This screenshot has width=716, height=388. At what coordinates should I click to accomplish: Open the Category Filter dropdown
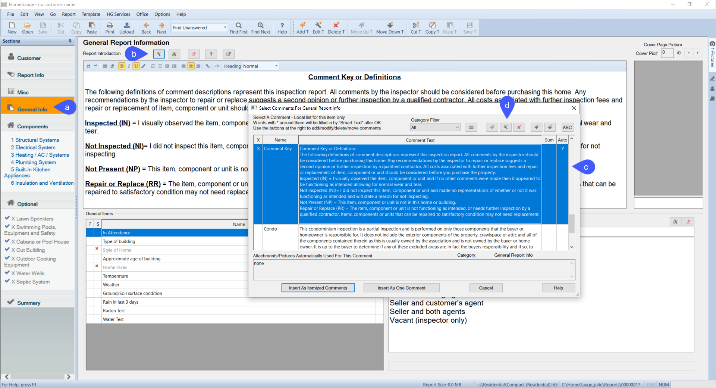435,128
